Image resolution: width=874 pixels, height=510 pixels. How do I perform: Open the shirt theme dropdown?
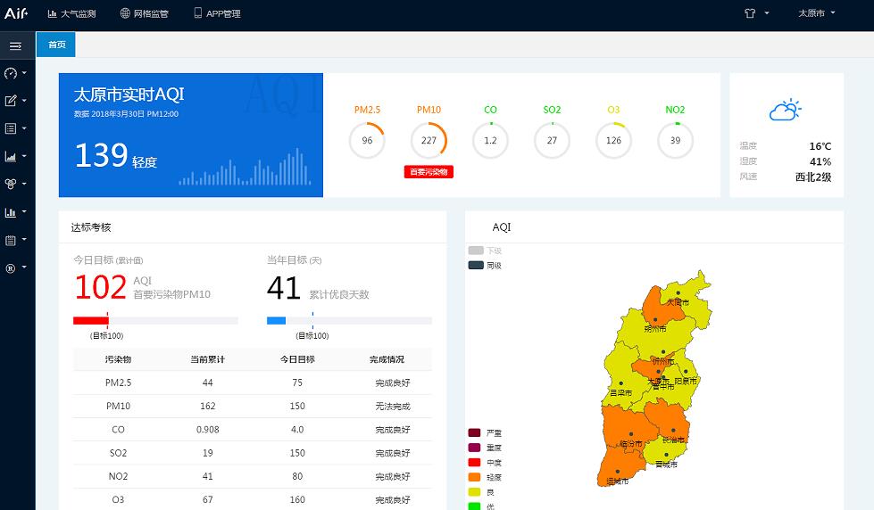(756, 13)
